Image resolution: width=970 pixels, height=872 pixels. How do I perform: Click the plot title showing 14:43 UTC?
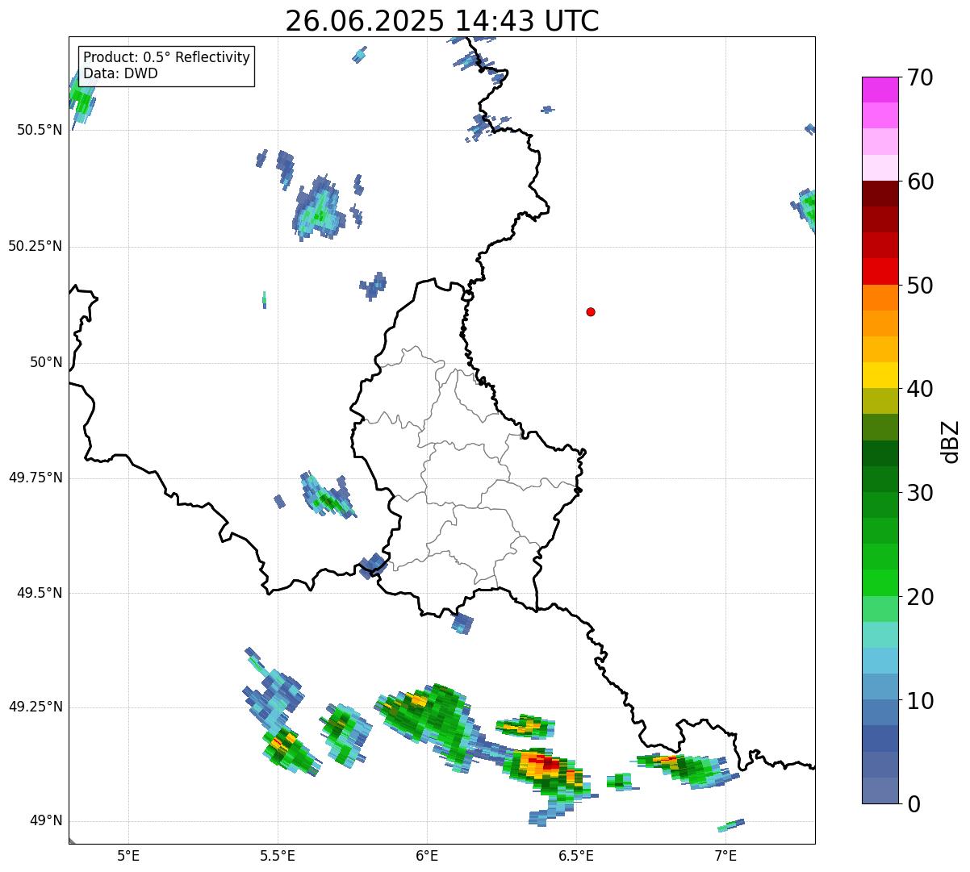[x=442, y=20]
